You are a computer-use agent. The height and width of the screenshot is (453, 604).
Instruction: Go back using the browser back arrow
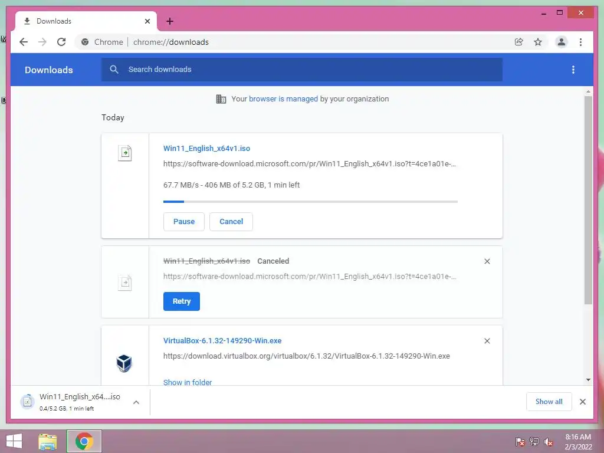[24, 42]
